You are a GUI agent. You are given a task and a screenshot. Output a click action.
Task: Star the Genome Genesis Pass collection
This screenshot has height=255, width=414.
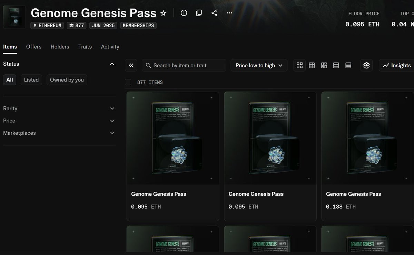164,13
